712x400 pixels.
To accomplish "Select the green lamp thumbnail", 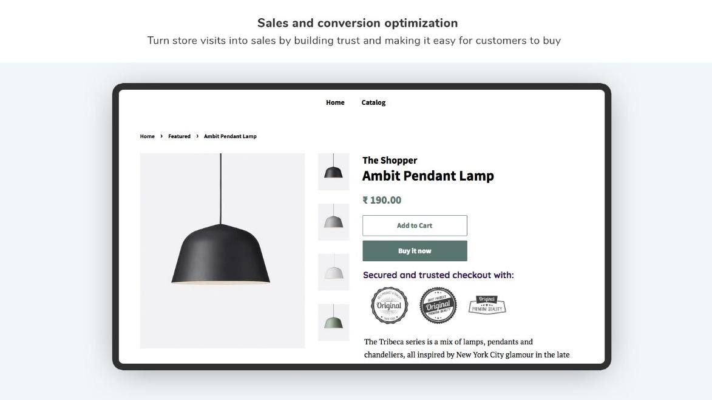I will 334,322.
